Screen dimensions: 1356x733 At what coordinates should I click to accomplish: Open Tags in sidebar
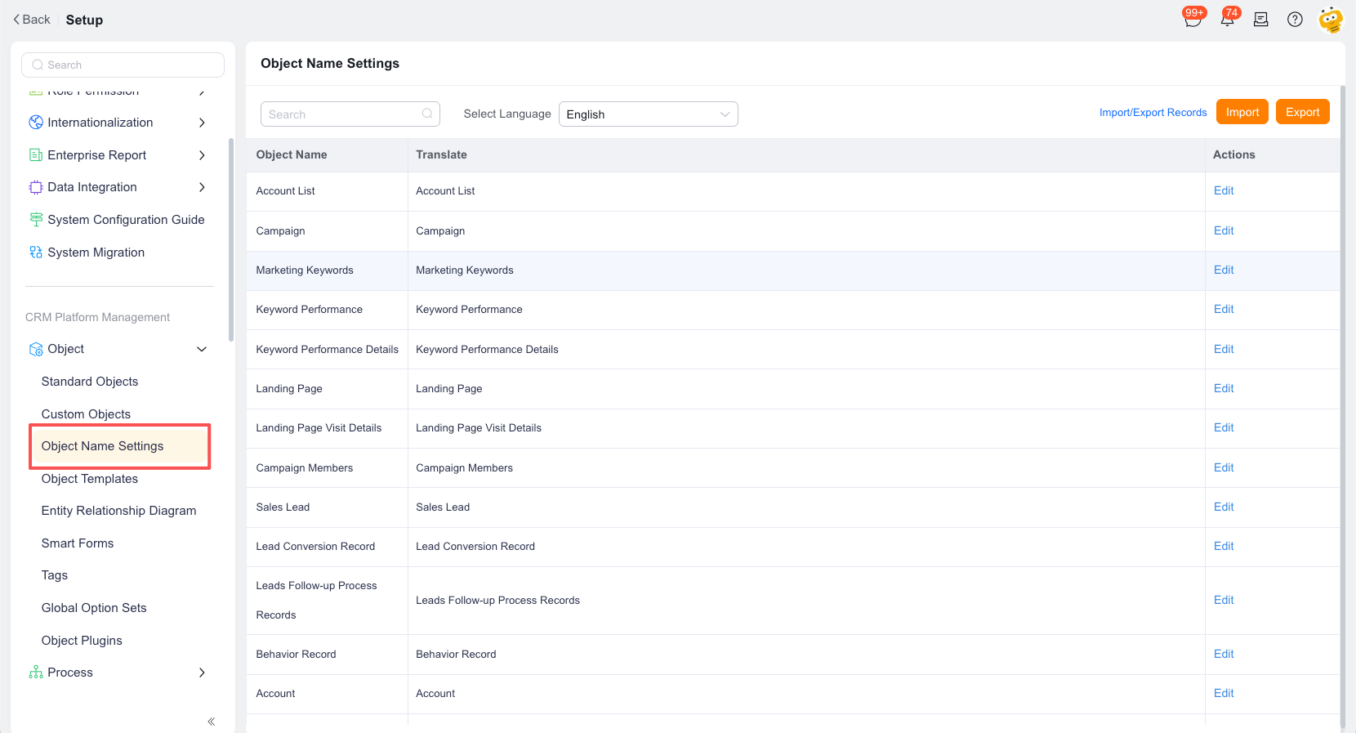[x=55, y=575]
